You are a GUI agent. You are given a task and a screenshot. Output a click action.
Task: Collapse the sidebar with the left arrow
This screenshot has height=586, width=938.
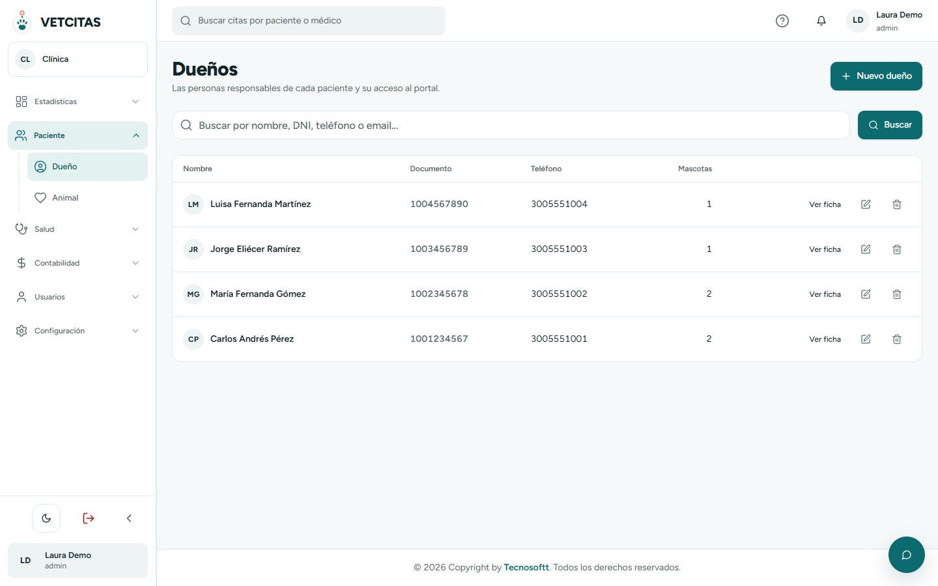(129, 518)
